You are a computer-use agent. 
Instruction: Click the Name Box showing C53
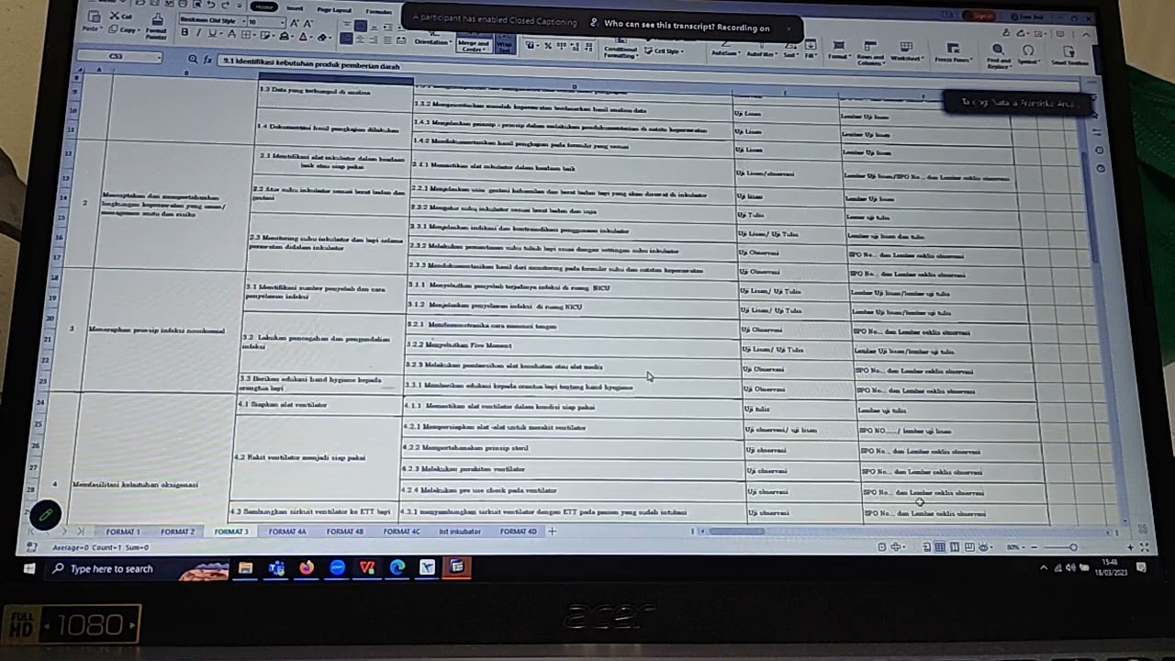(118, 57)
